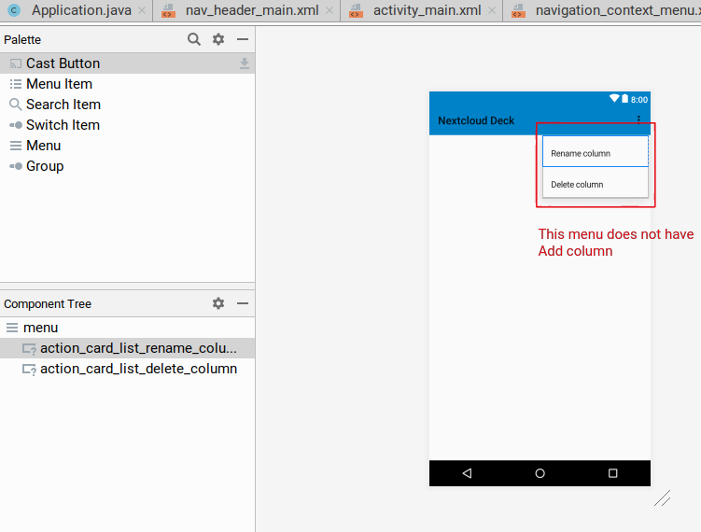
Task: Click the delete column item icon in tree
Action: 29,370
